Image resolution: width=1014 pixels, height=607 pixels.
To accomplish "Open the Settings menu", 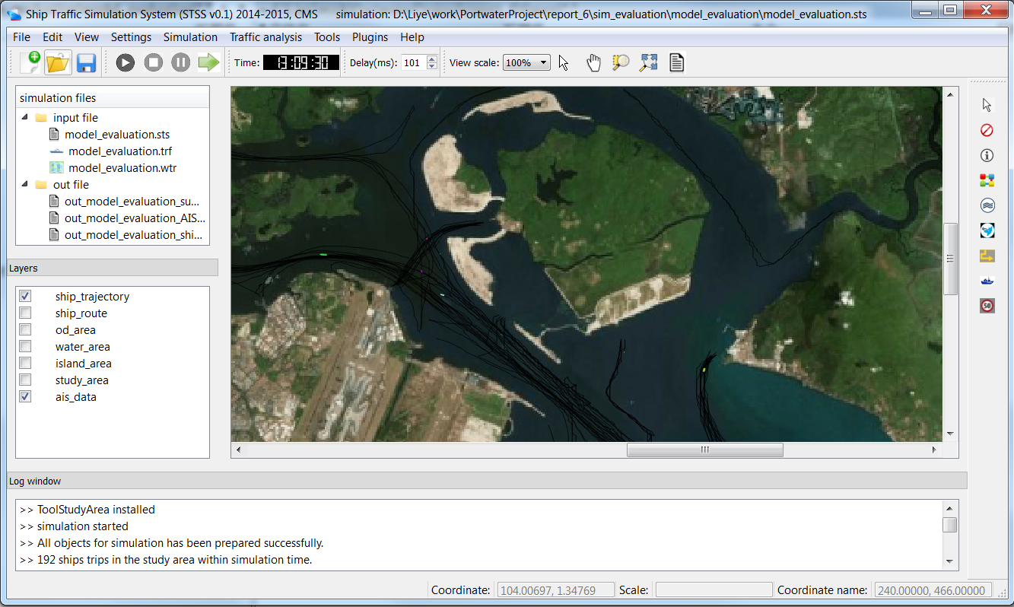I will (131, 37).
